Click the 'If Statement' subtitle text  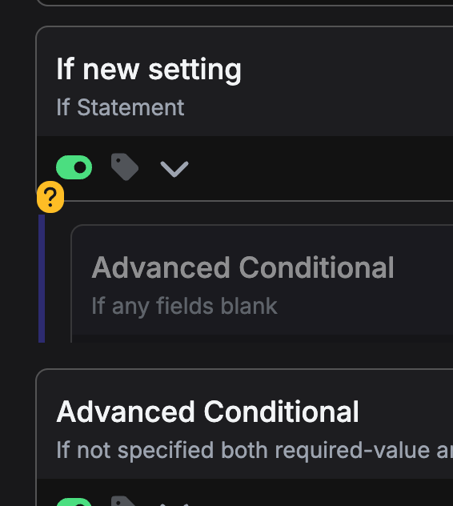[120, 107]
